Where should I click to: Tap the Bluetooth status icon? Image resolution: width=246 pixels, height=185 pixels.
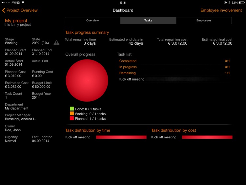pyautogui.click(x=229, y=3)
